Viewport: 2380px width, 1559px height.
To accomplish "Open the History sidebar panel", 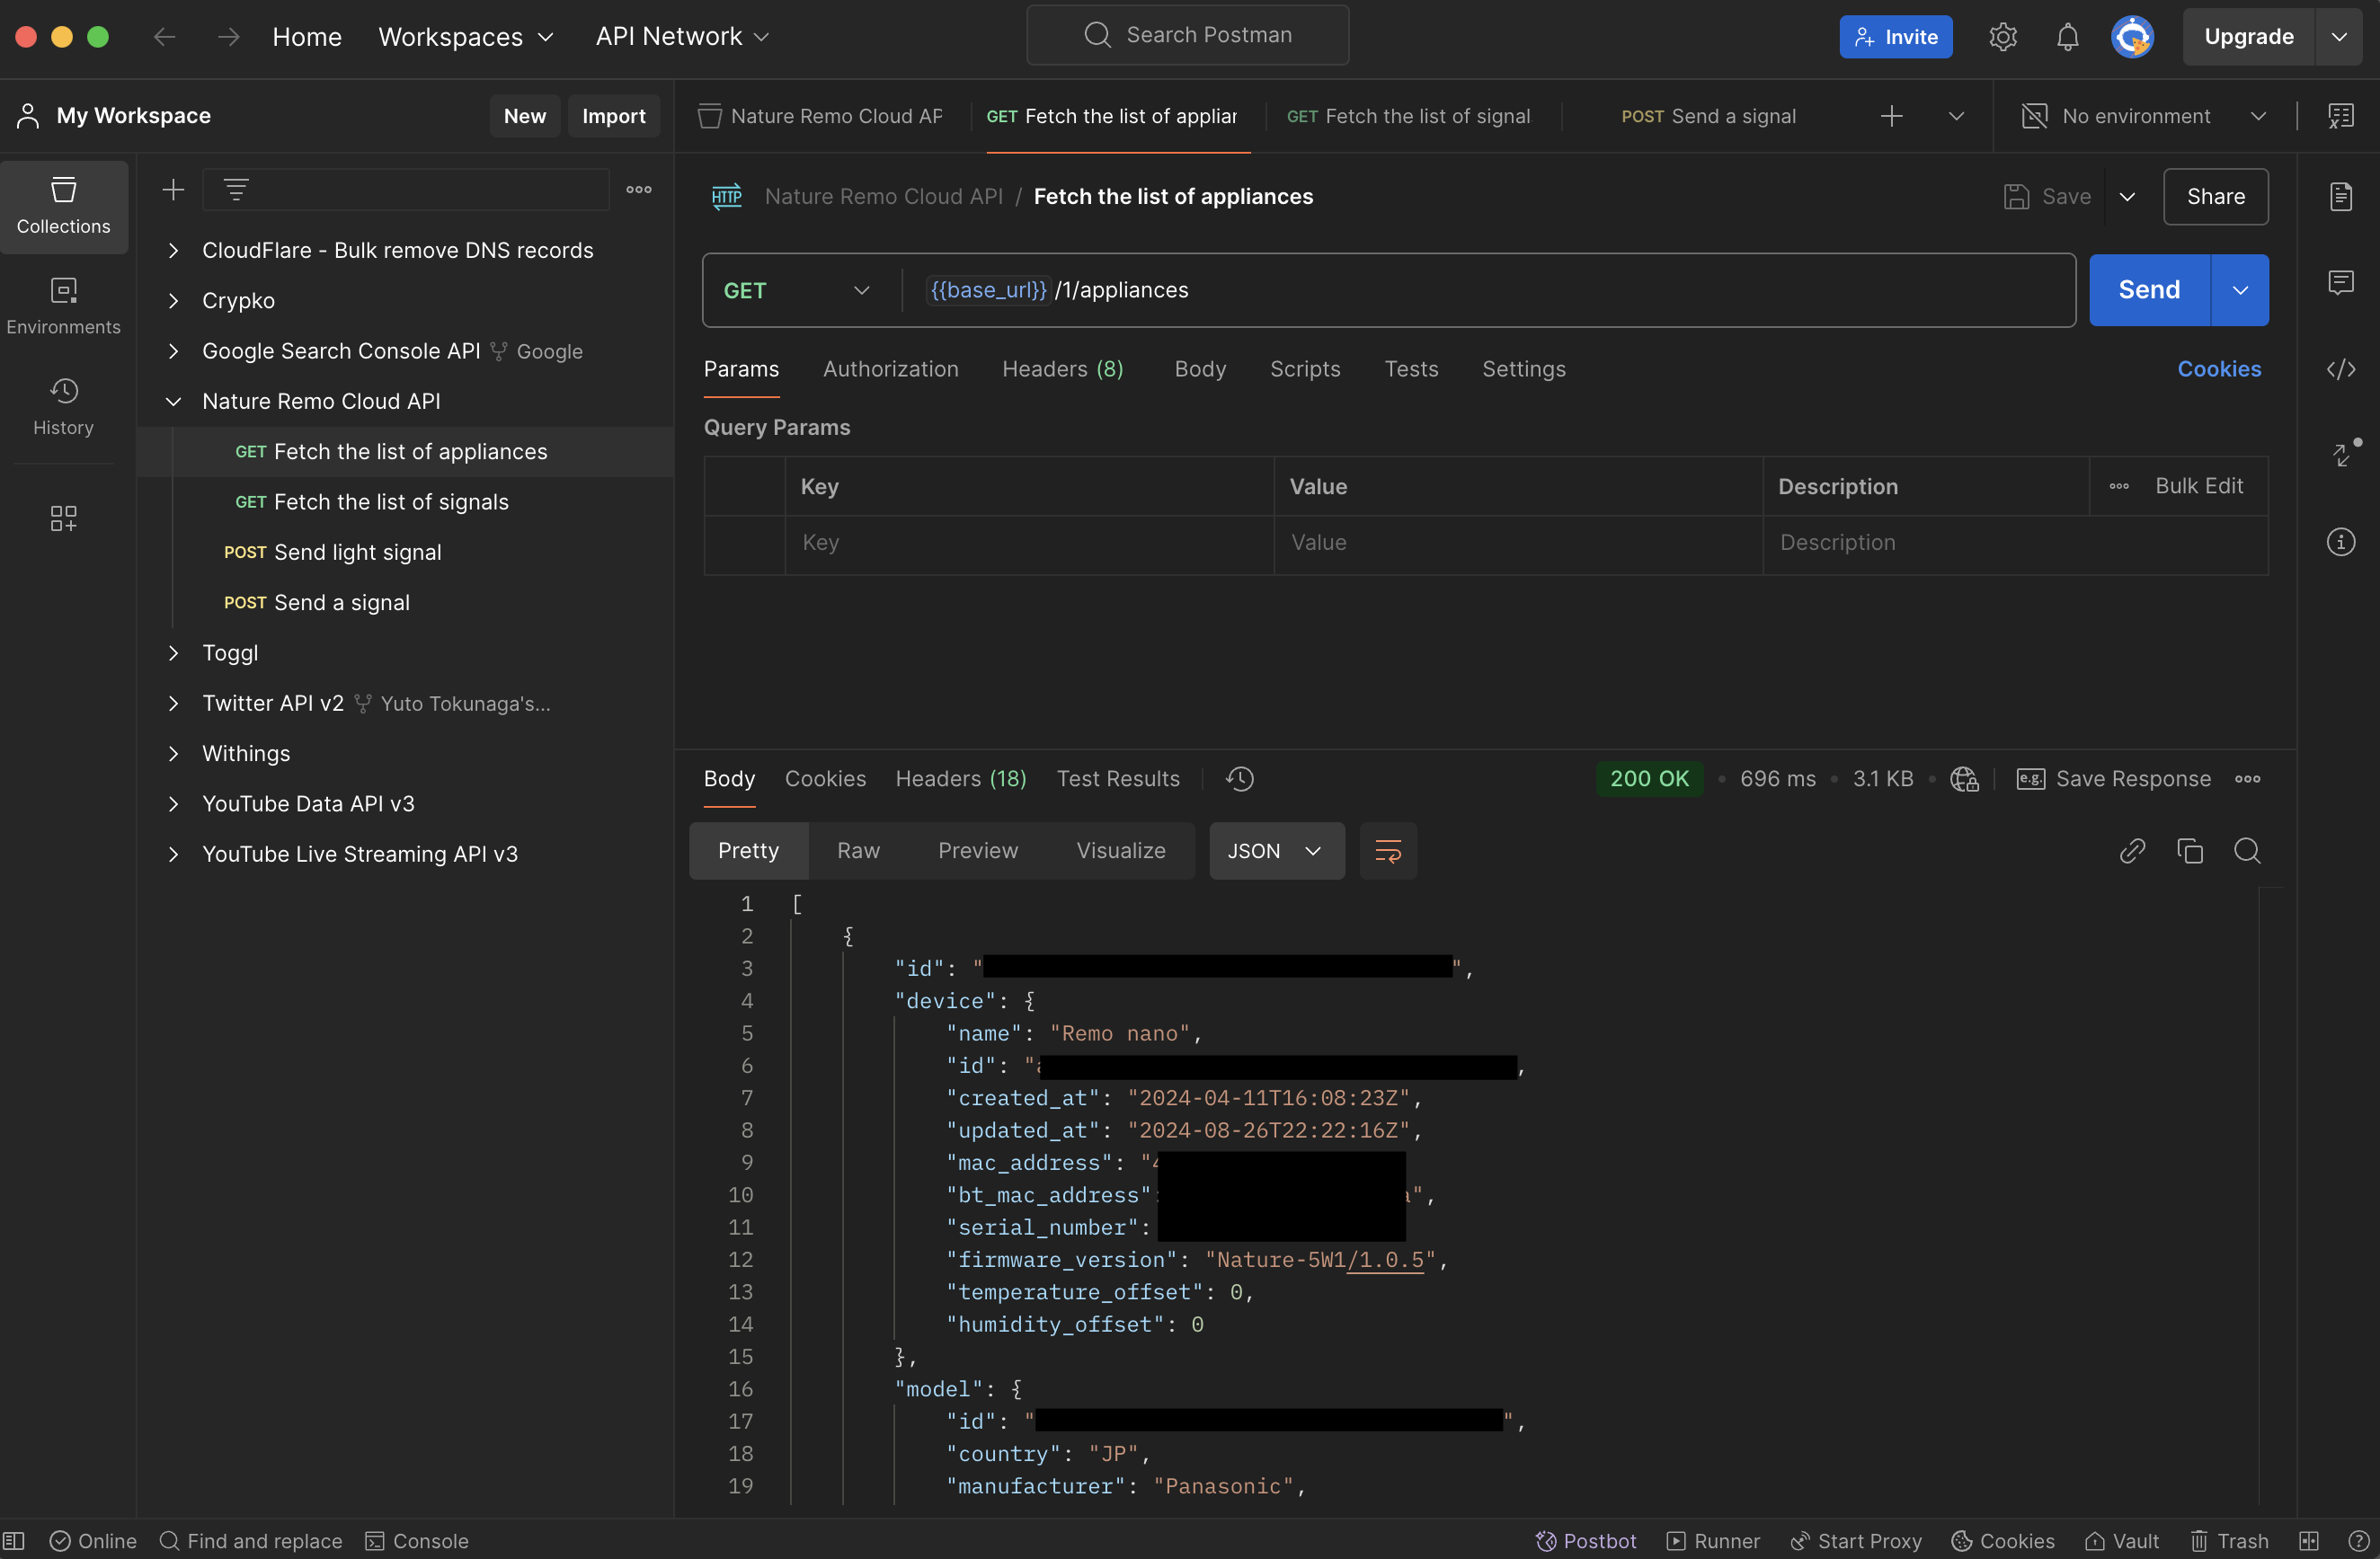I will (63, 406).
